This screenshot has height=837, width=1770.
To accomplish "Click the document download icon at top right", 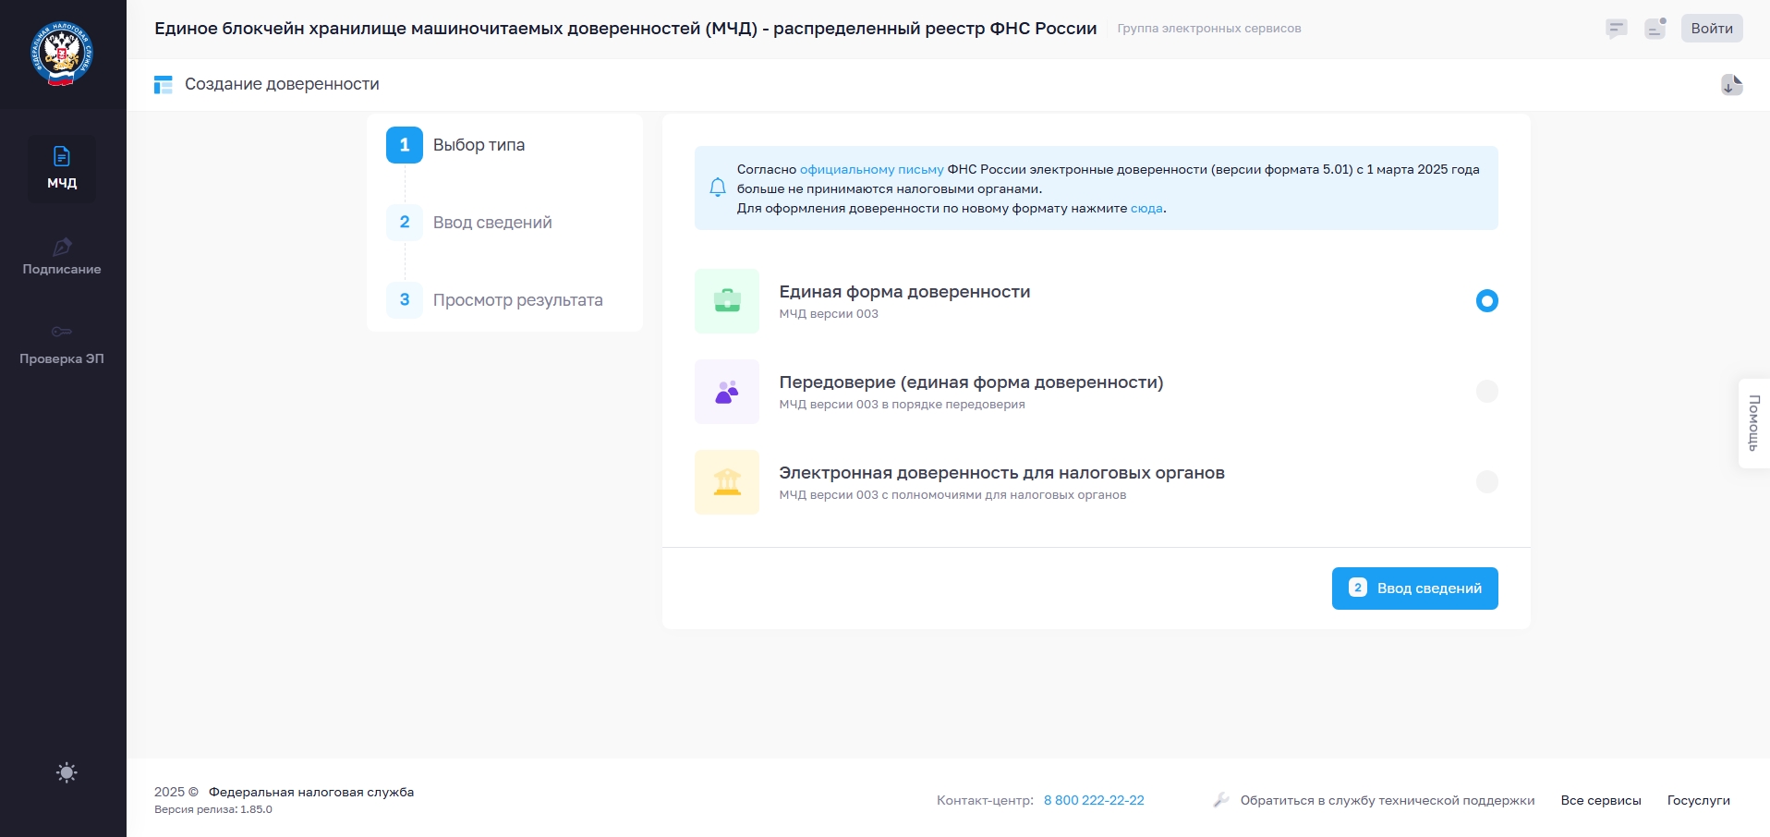I will 1731,85.
